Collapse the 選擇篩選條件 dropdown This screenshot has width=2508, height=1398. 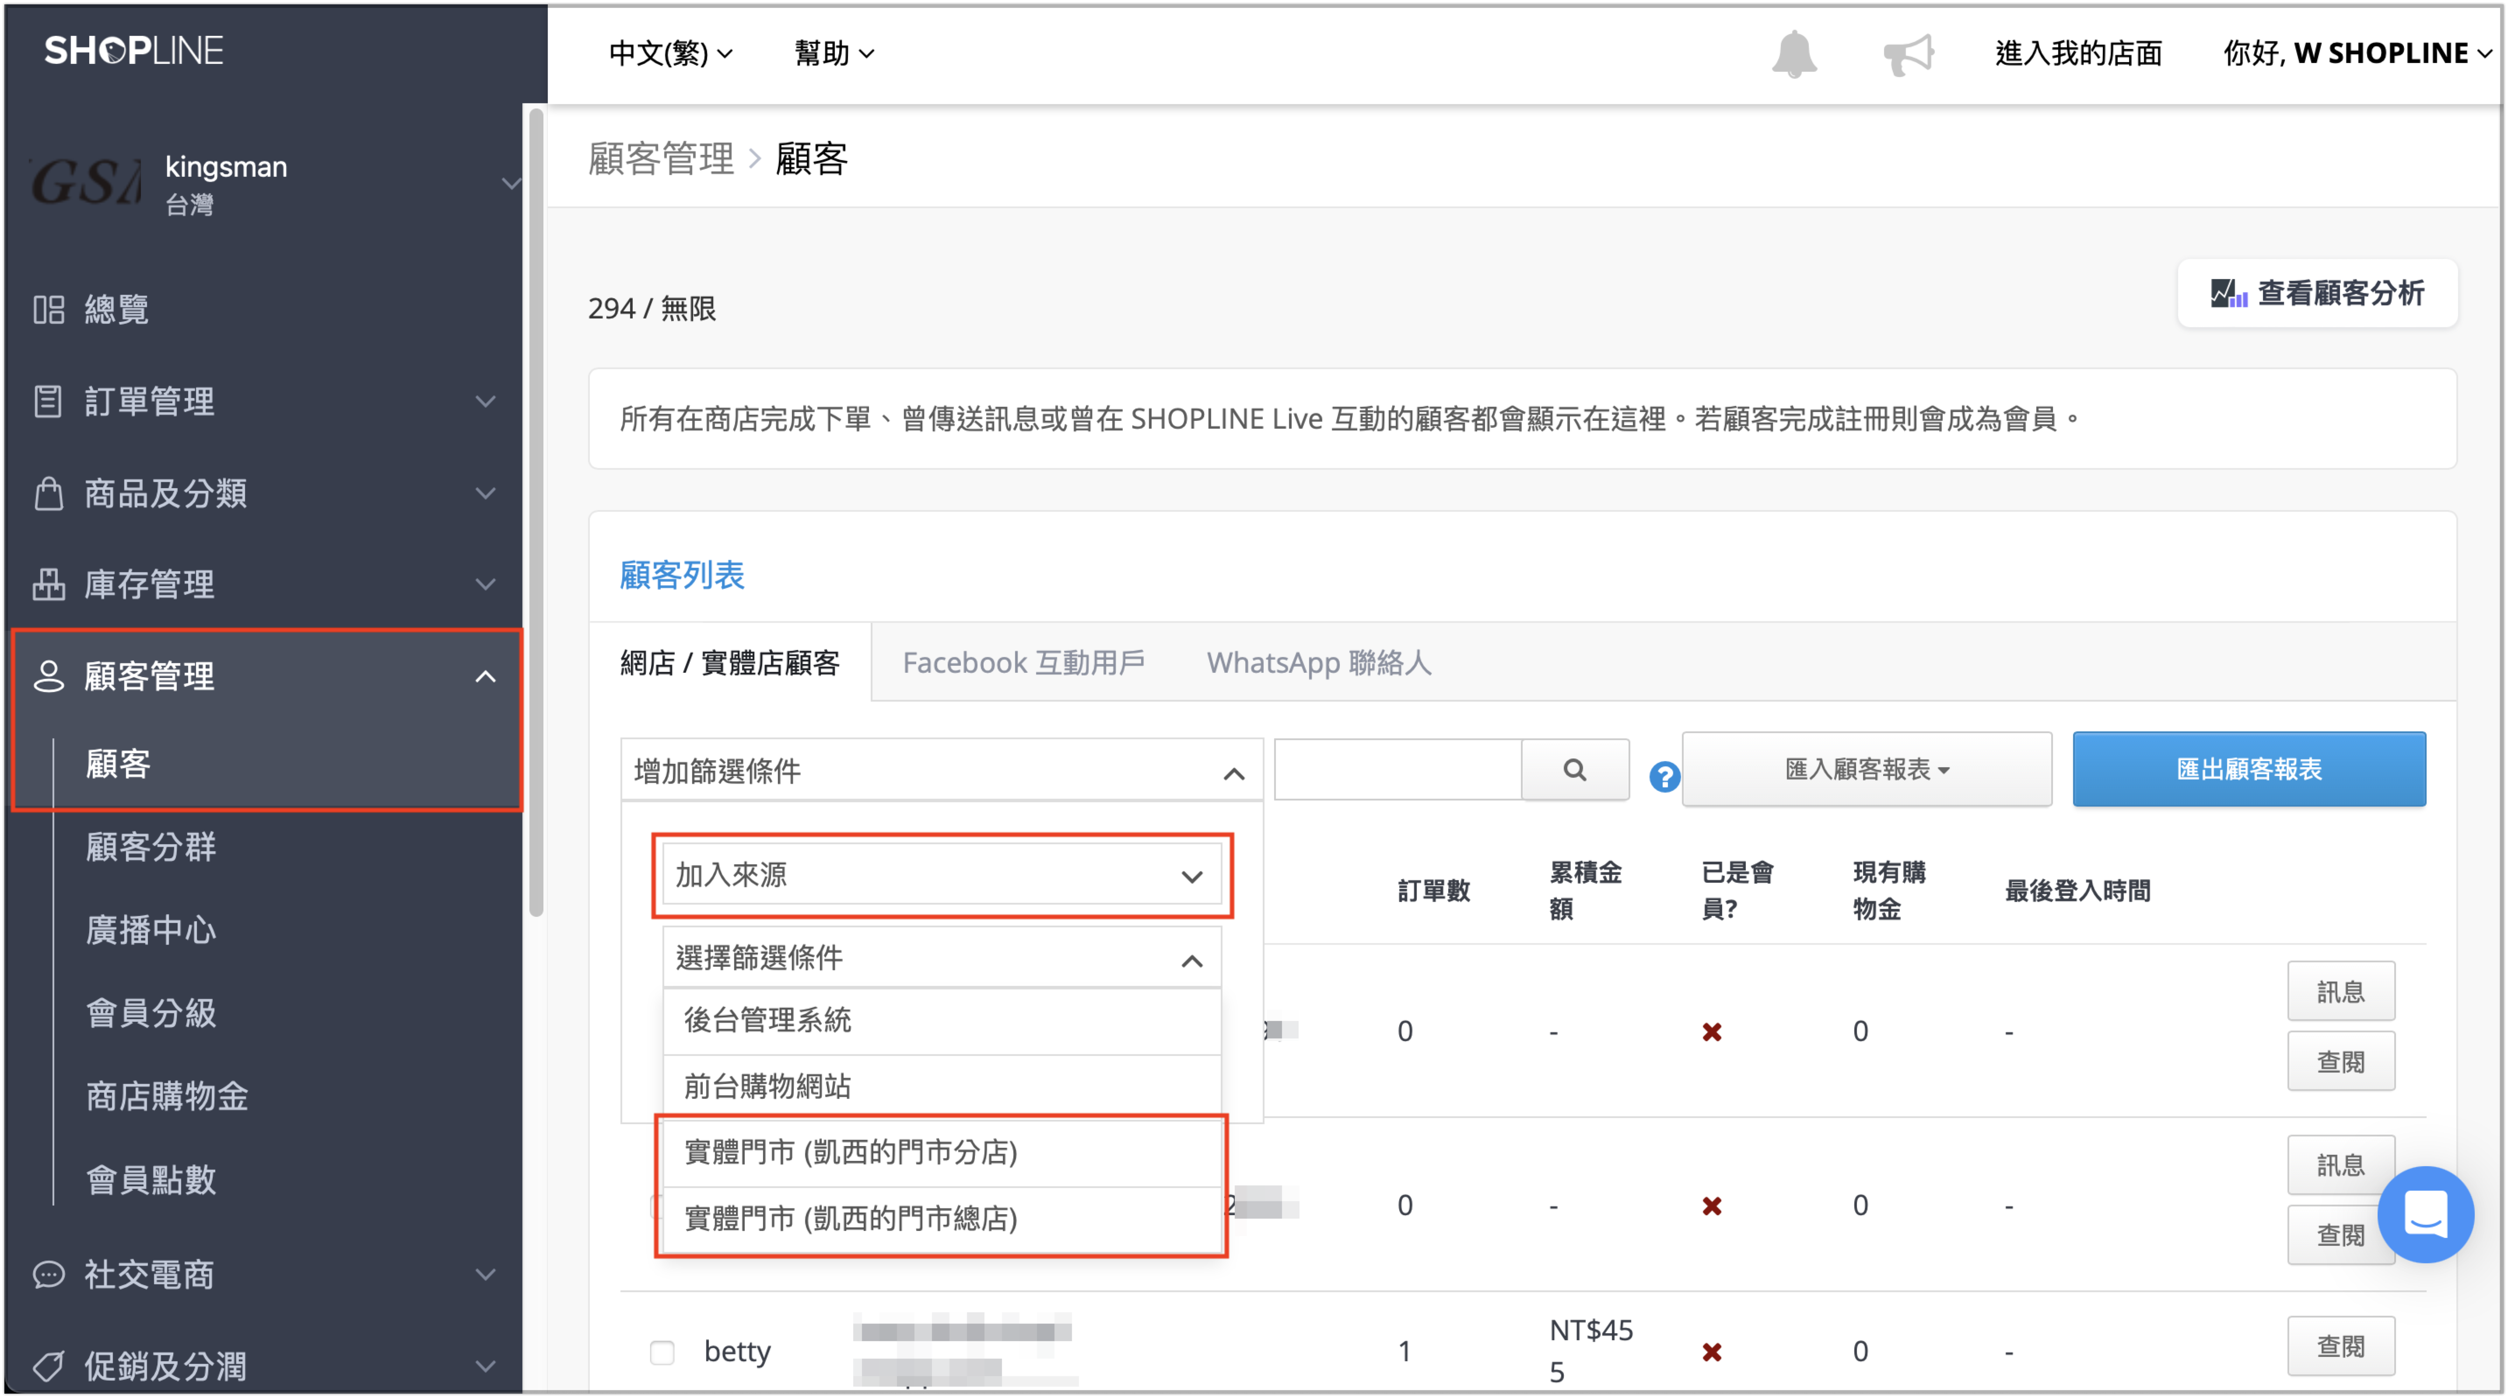tap(942, 958)
